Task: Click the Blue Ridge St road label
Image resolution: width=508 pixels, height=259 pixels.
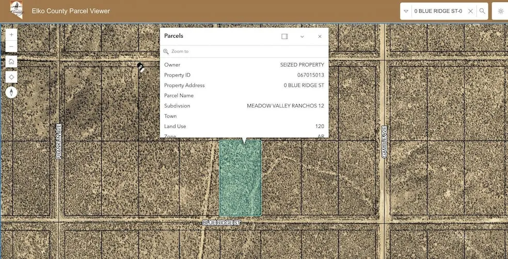Action: [221, 222]
